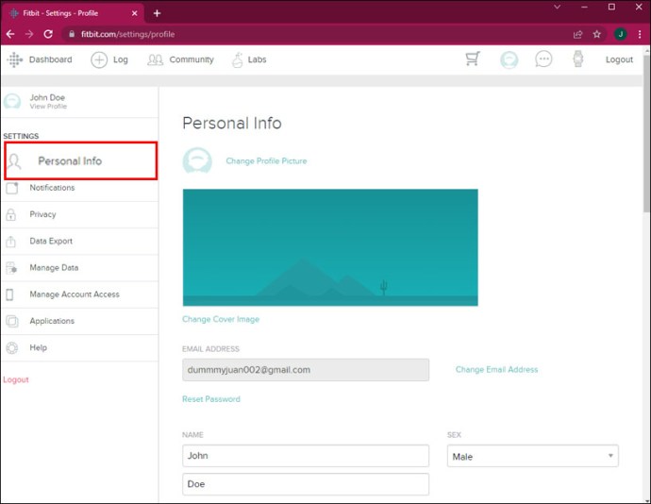The width and height of the screenshot is (651, 504).
Task: Open Data Export in the settings sidebar
Action: tap(79, 241)
